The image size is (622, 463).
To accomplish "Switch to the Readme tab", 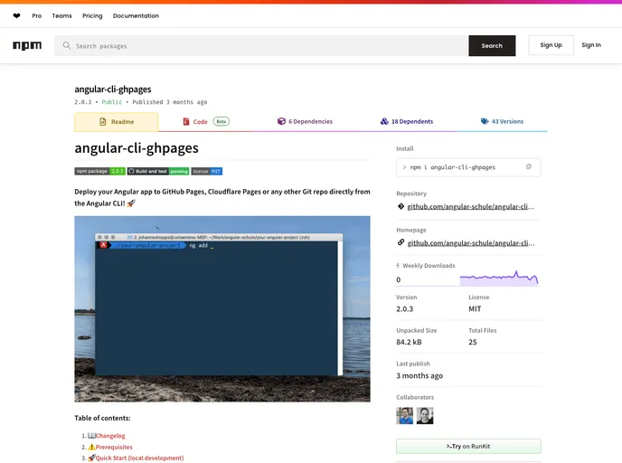I will click(x=117, y=122).
